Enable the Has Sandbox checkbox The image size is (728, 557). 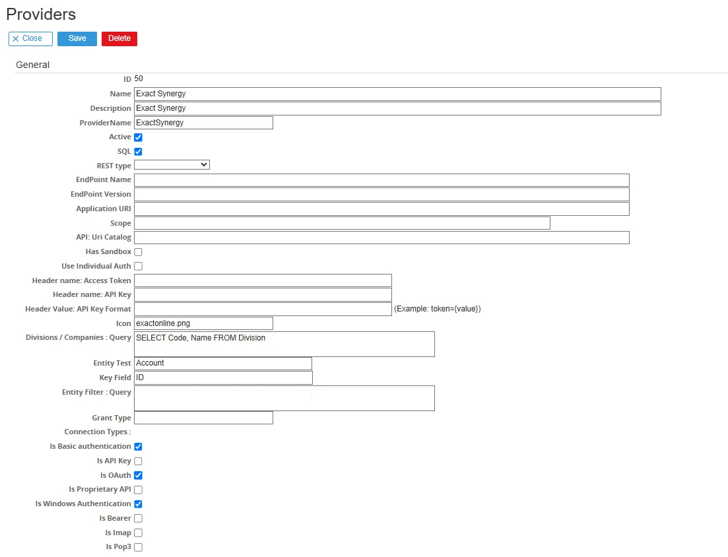(139, 252)
